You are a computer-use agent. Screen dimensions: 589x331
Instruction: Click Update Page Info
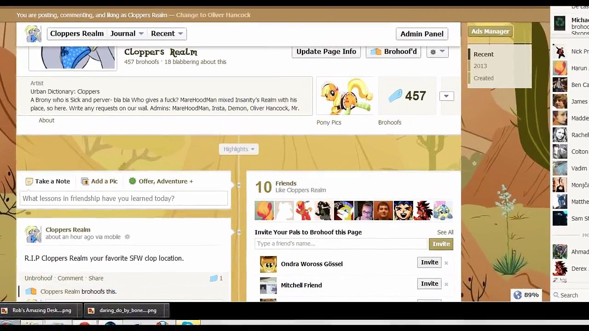point(326,51)
